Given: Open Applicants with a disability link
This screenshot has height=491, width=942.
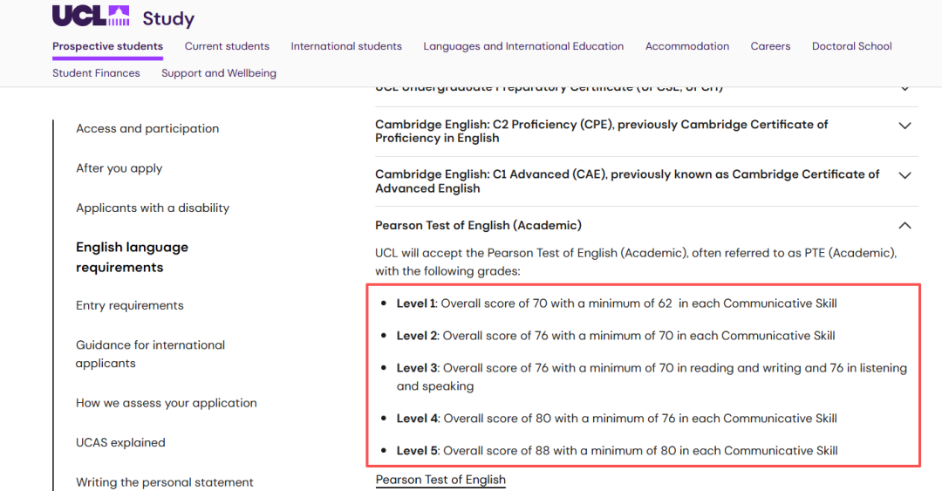Looking at the screenshot, I should 153,208.
